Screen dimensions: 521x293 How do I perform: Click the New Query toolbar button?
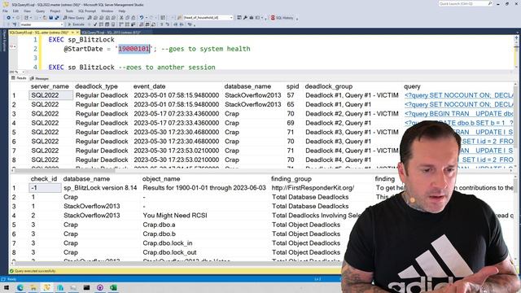click(x=74, y=18)
